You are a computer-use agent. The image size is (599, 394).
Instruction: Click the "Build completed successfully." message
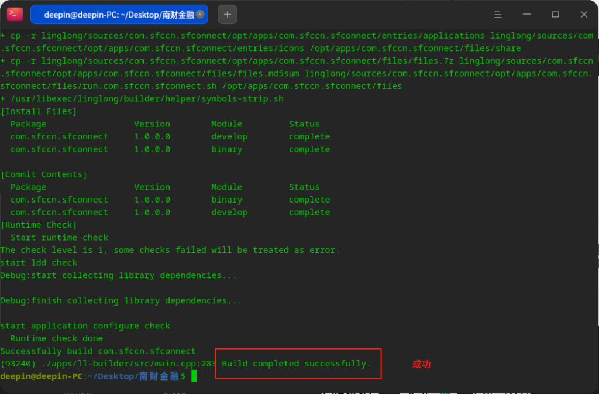(x=296, y=364)
